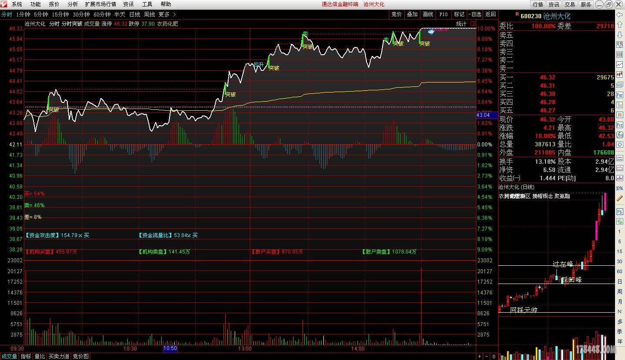
Task: Switch to 5分钟 period tab
Action: click(x=41, y=14)
